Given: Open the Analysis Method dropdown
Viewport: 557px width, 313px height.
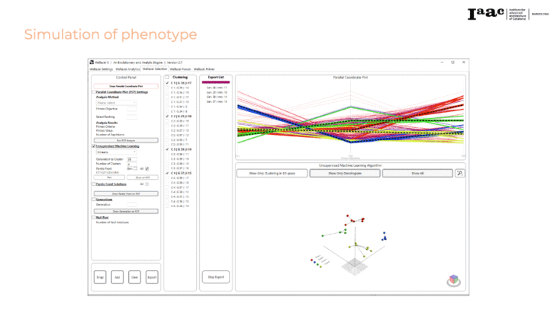Looking at the screenshot, I should [x=116, y=102].
